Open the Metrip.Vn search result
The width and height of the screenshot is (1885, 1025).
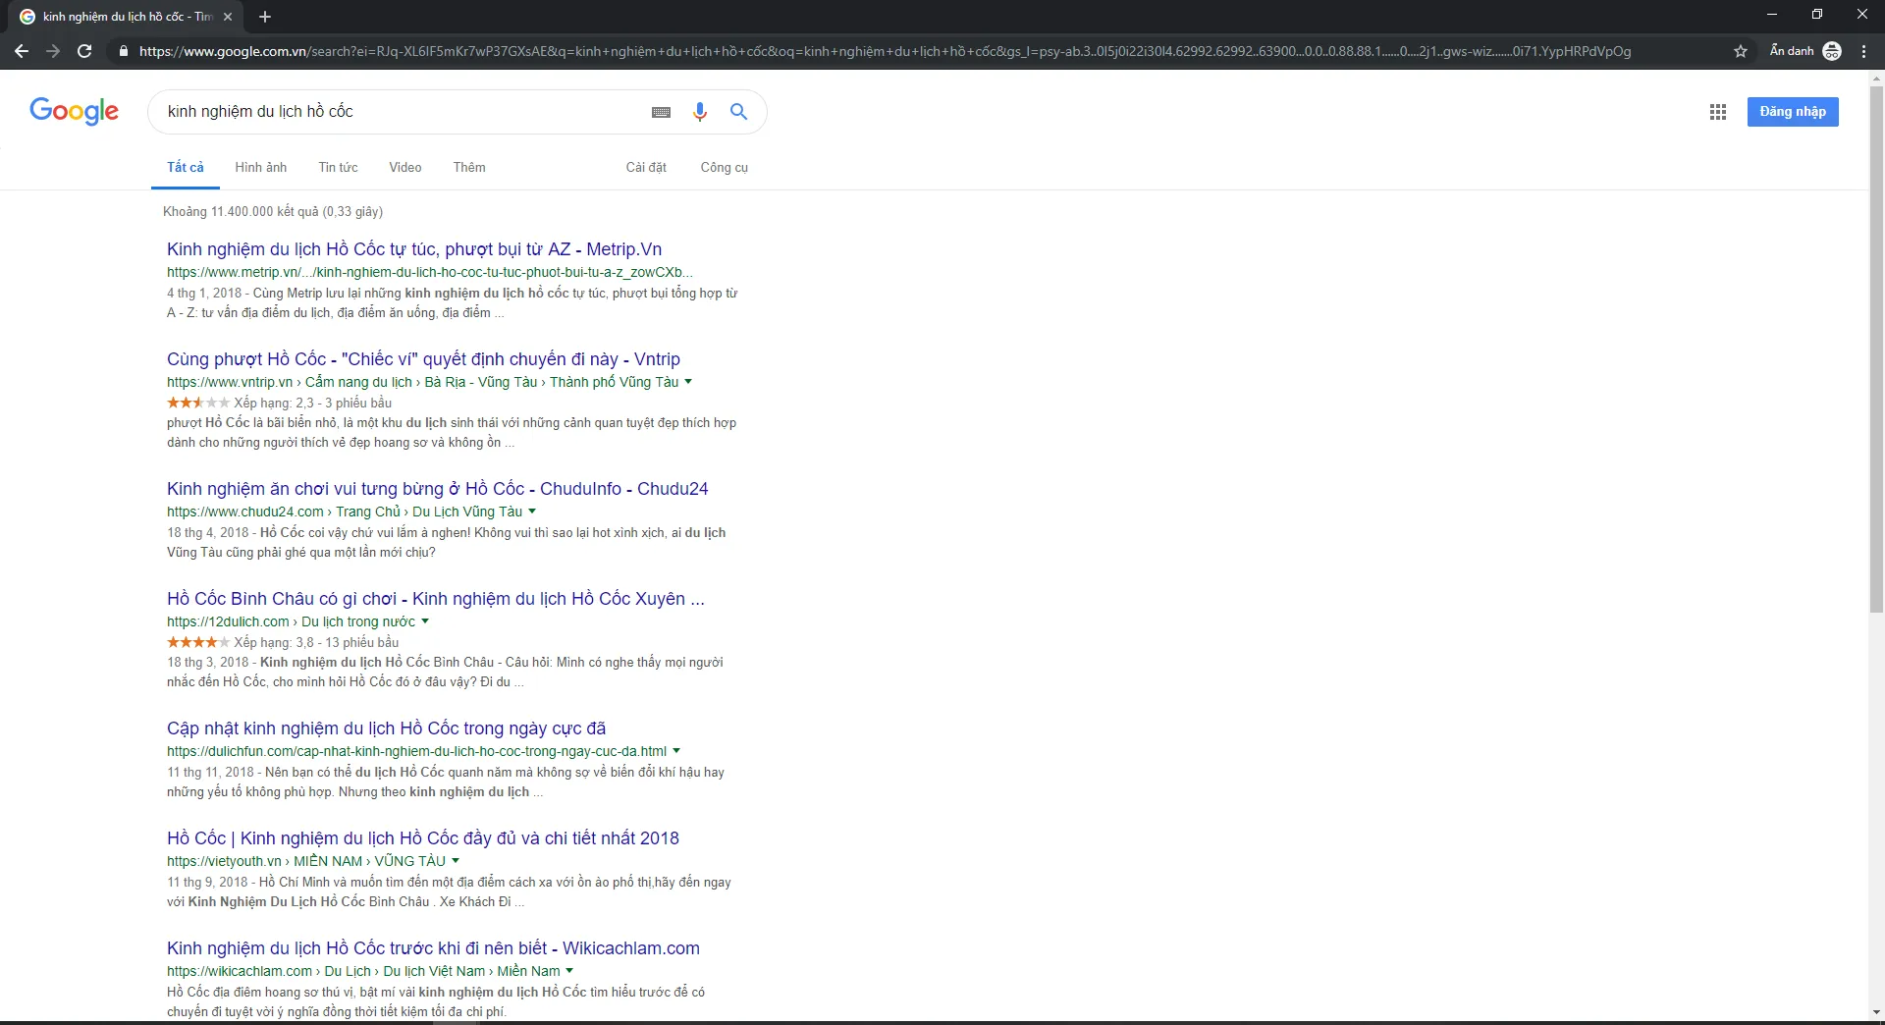[x=413, y=249]
